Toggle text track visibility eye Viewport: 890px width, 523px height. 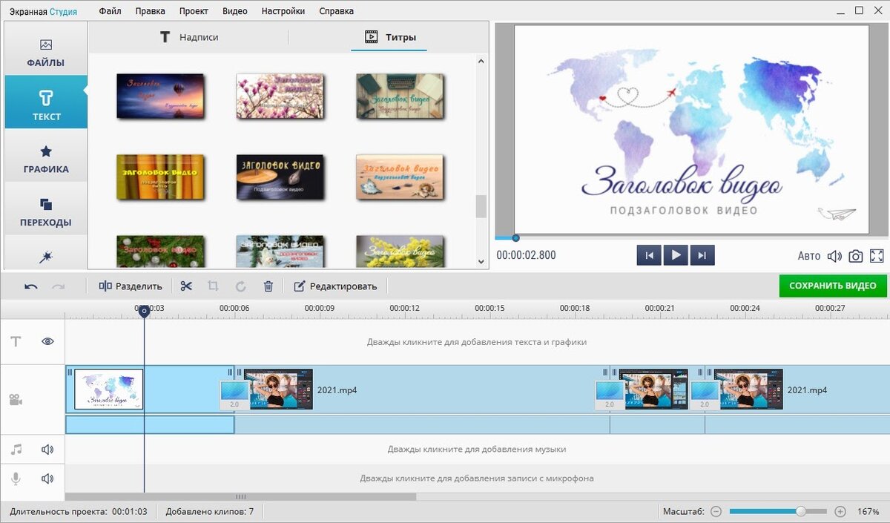[x=48, y=341]
